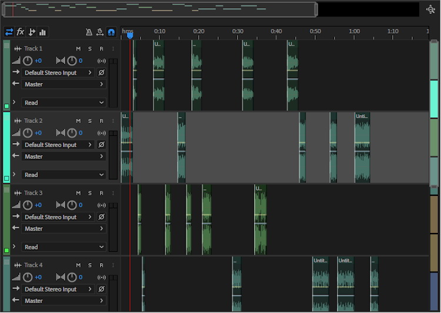Click Track 3 waveform icon
The image size is (441, 313).
coord(18,193)
